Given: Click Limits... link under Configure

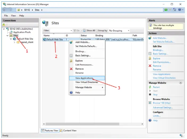Looking at the screenshot, I should click(x=157, y=116).
